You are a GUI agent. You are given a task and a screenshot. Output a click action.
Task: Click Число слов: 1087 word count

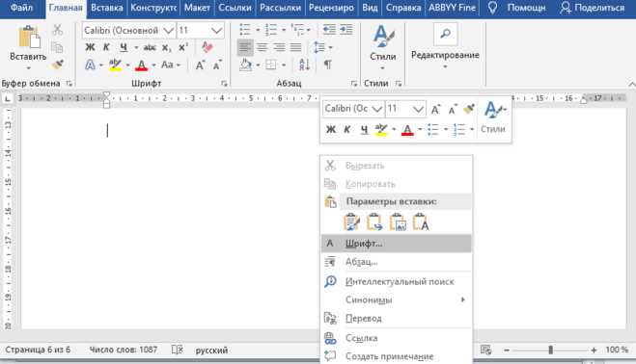pos(124,350)
